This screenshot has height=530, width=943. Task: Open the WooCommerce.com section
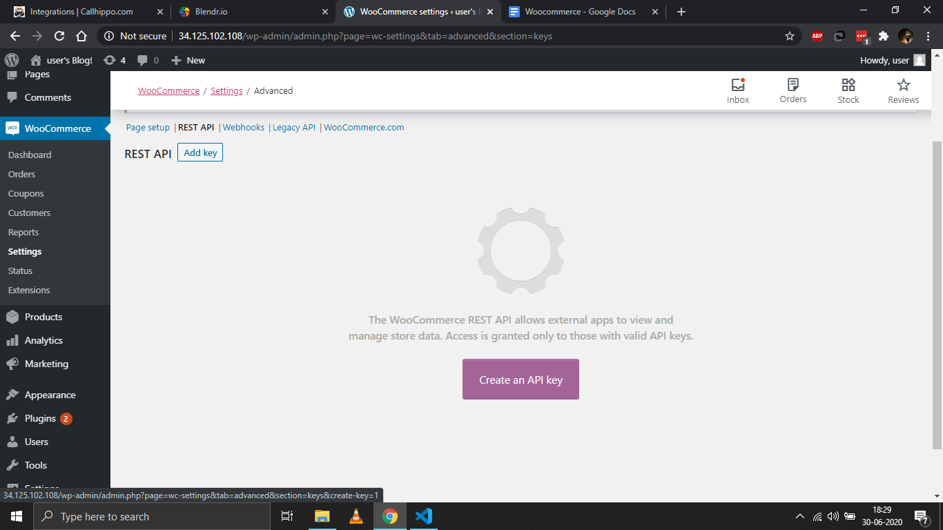364,127
